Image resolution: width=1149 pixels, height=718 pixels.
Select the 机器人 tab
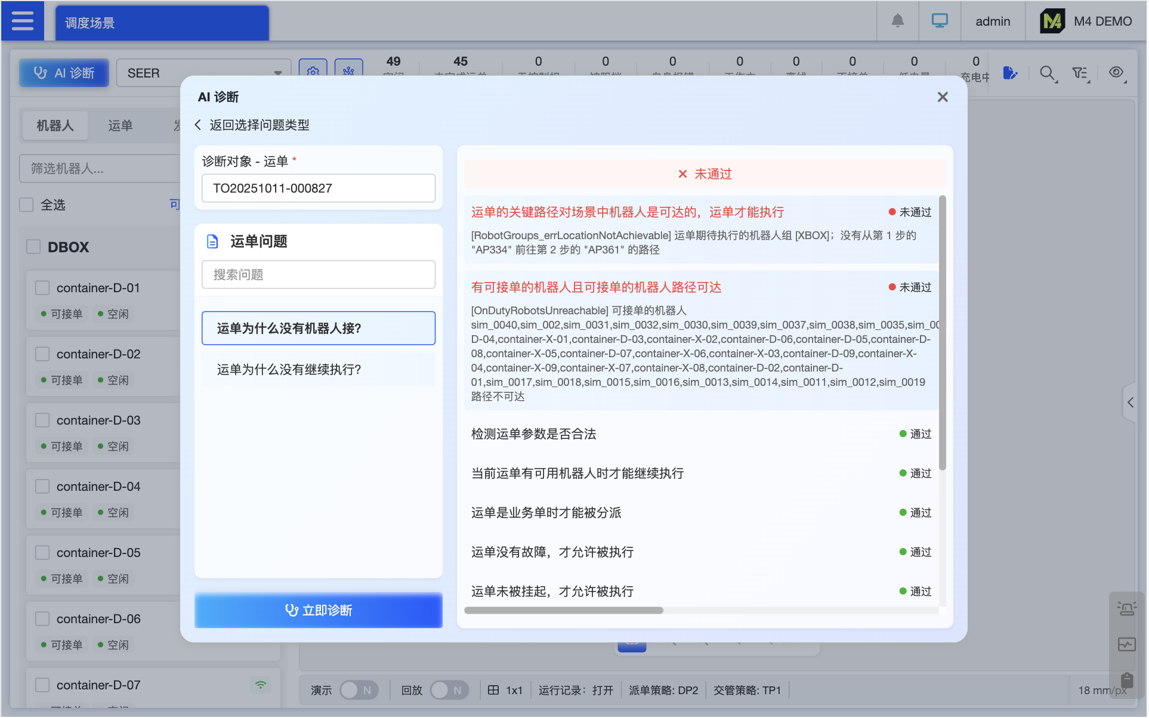pyautogui.click(x=55, y=125)
